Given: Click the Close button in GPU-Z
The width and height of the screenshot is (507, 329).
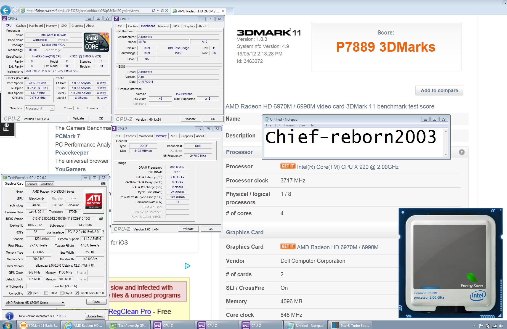Looking at the screenshot, I should (x=96, y=302).
